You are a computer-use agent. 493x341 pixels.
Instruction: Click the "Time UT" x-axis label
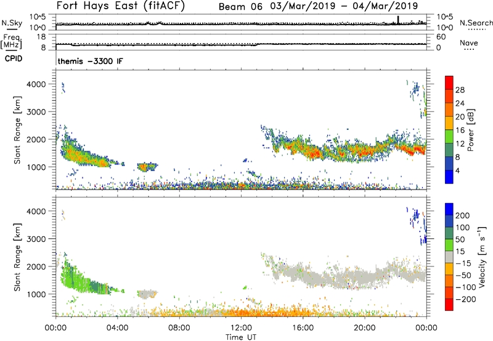(241, 337)
